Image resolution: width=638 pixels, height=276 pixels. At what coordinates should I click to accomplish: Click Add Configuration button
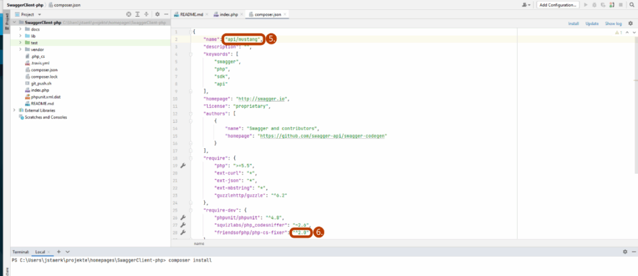[558, 5]
